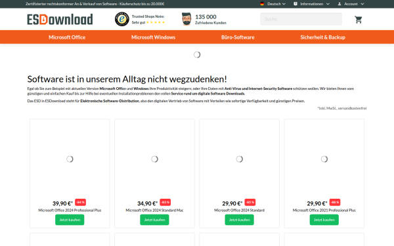Click the -83 % discount badge
394x246 pixels.
(x=165, y=202)
